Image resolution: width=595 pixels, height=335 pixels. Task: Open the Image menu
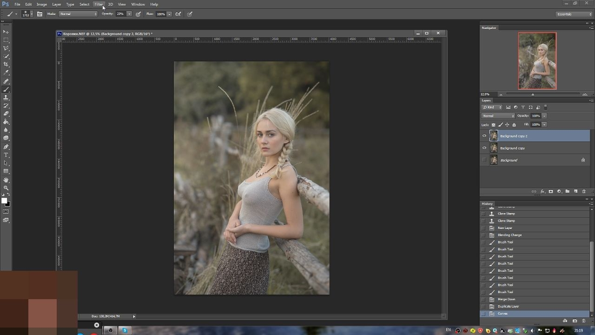(42, 4)
